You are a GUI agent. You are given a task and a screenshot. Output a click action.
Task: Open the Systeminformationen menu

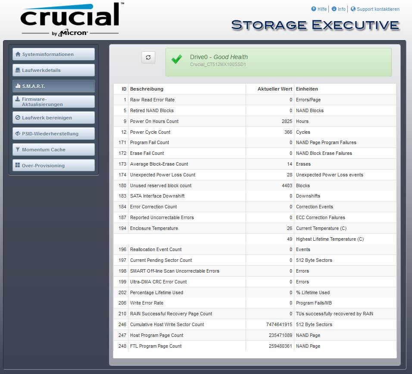pos(53,54)
